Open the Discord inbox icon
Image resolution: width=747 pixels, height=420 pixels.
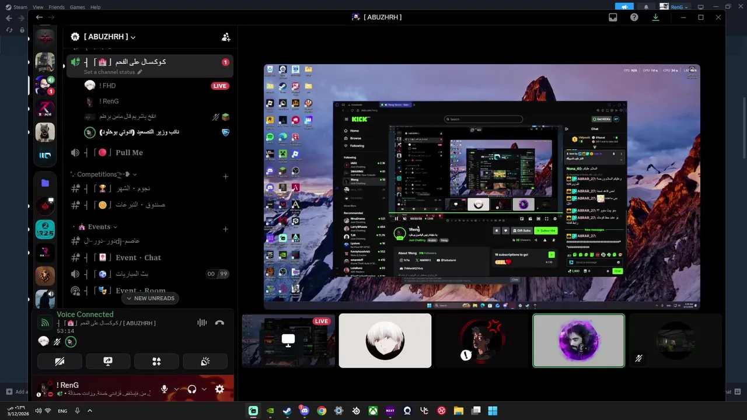[x=613, y=17]
